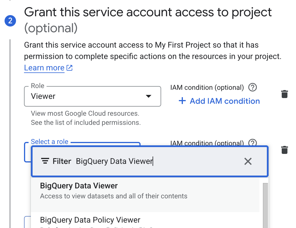Screen dimensions: 296x228
Task: Select the BigQuery Data Policy Viewer role
Action: click(145, 220)
